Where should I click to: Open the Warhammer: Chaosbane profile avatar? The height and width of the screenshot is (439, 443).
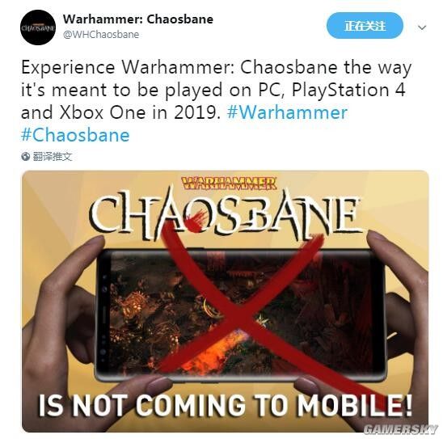click(x=38, y=27)
